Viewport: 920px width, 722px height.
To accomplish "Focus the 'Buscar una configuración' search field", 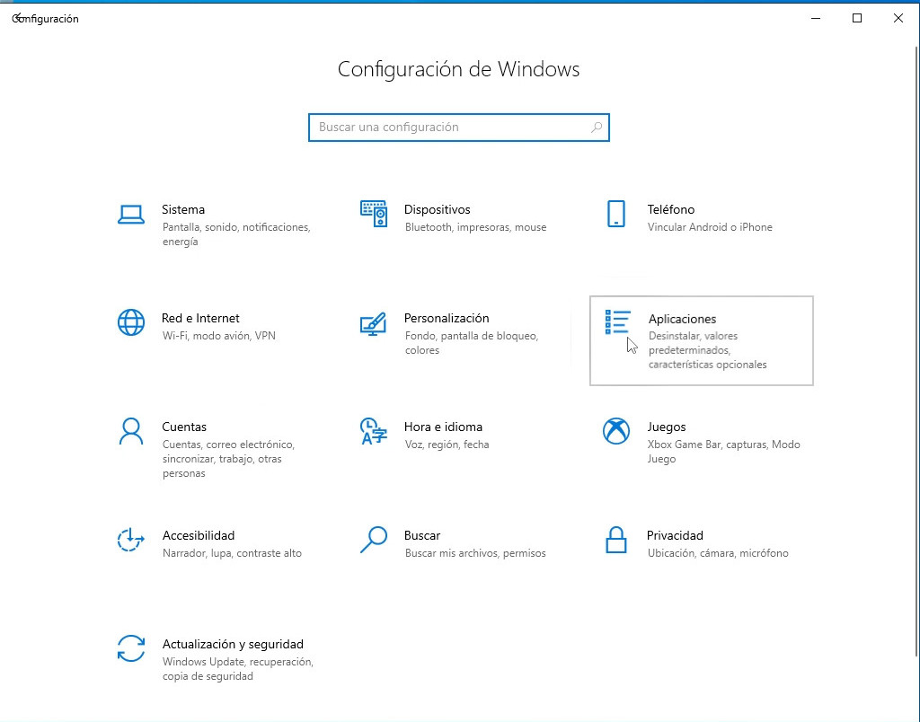I will pos(449,128).
